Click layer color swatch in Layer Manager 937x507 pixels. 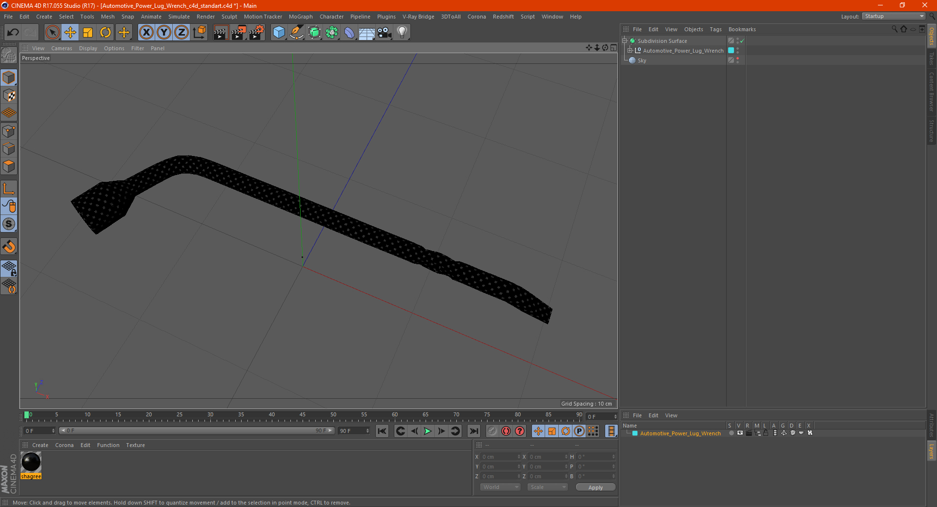coord(635,433)
